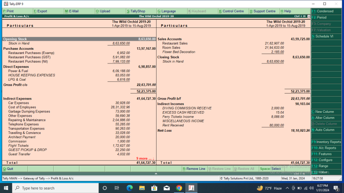The width and height of the screenshot is (344, 193).
Task: Switch to F1 Condensed view
Action: point(326,11)
